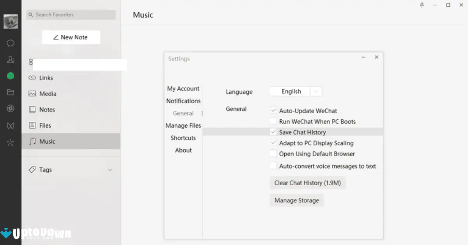
Task: Open the star-shaped sidebar icon
Action: pyautogui.click(x=11, y=142)
